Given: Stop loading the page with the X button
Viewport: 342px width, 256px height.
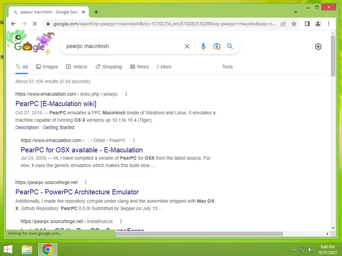Looking at the screenshot, I should (35, 24).
